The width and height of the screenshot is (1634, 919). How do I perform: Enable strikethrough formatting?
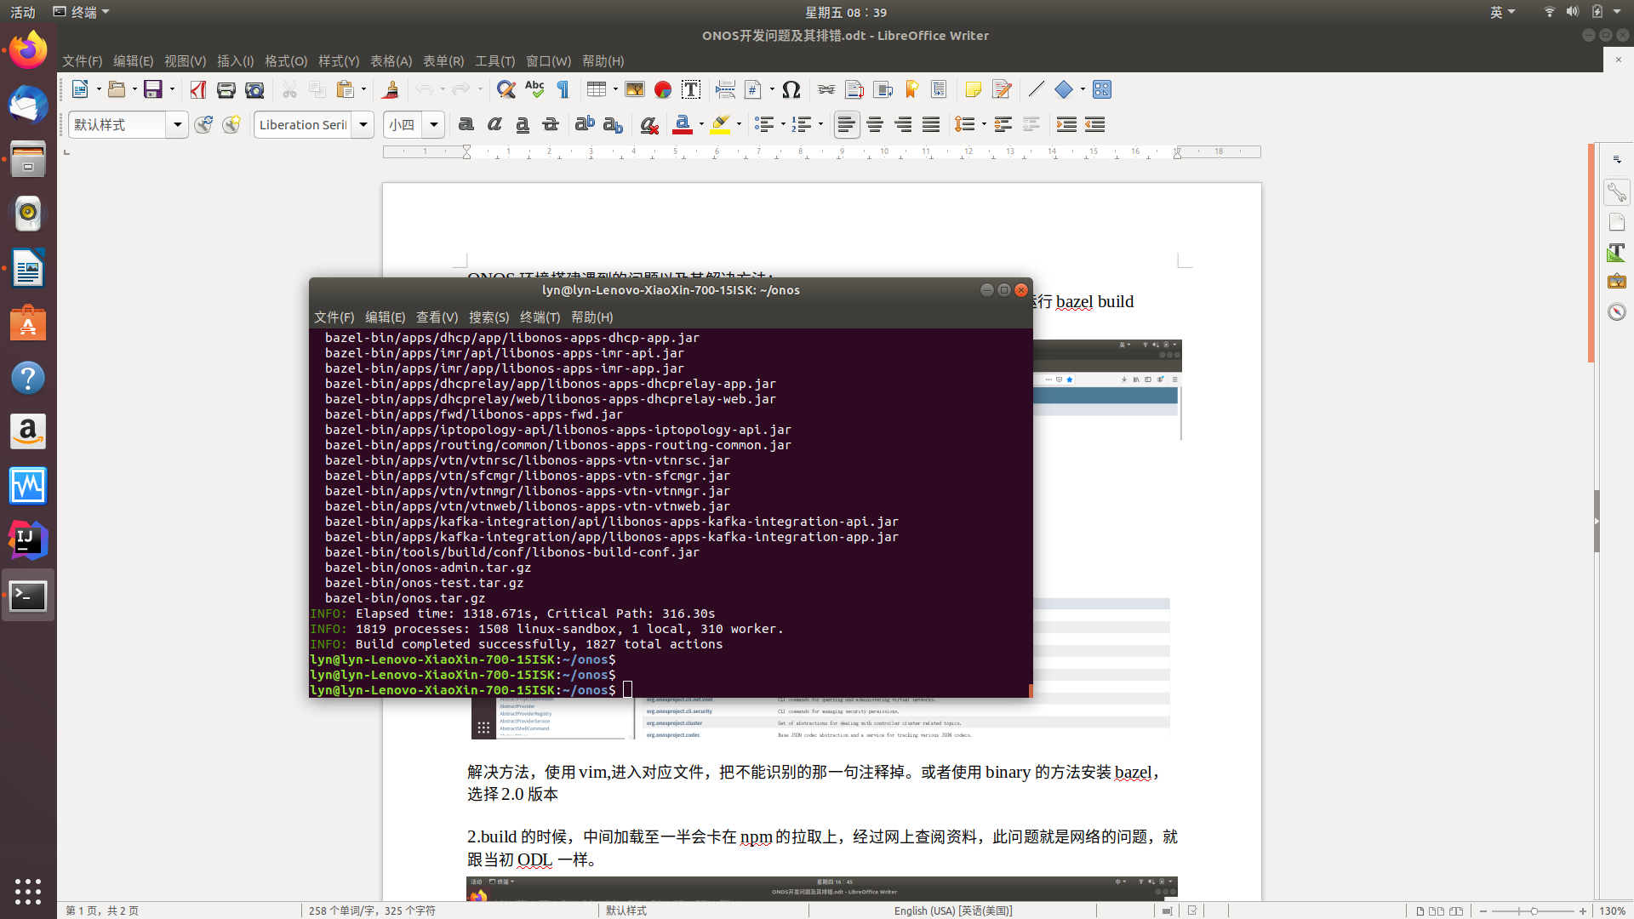(x=551, y=124)
